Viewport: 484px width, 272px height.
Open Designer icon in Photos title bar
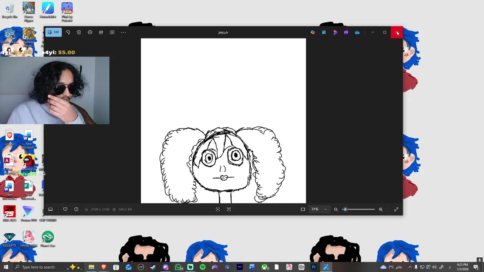click(x=335, y=32)
